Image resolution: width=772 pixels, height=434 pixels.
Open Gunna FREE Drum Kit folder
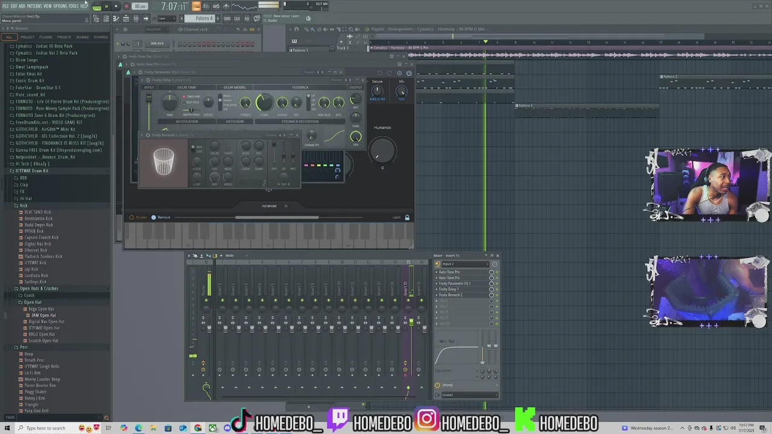coord(58,149)
